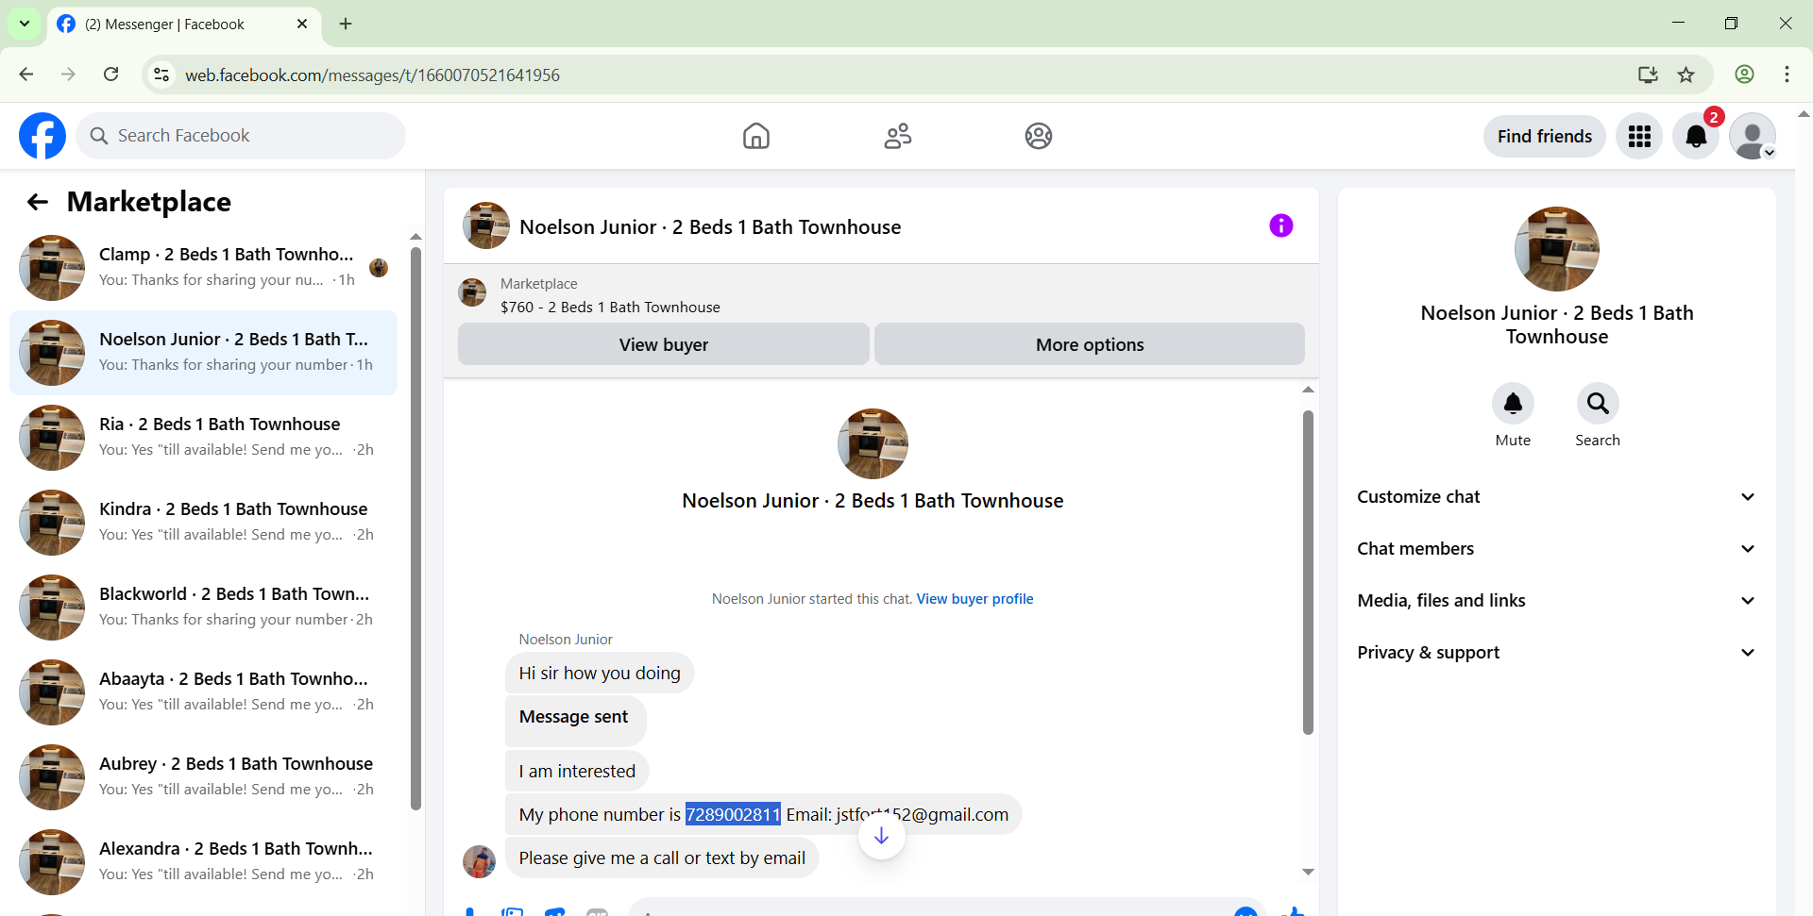The width and height of the screenshot is (1813, 916).
Task: Open Abaayta conversation
Action: pos(203,692)
